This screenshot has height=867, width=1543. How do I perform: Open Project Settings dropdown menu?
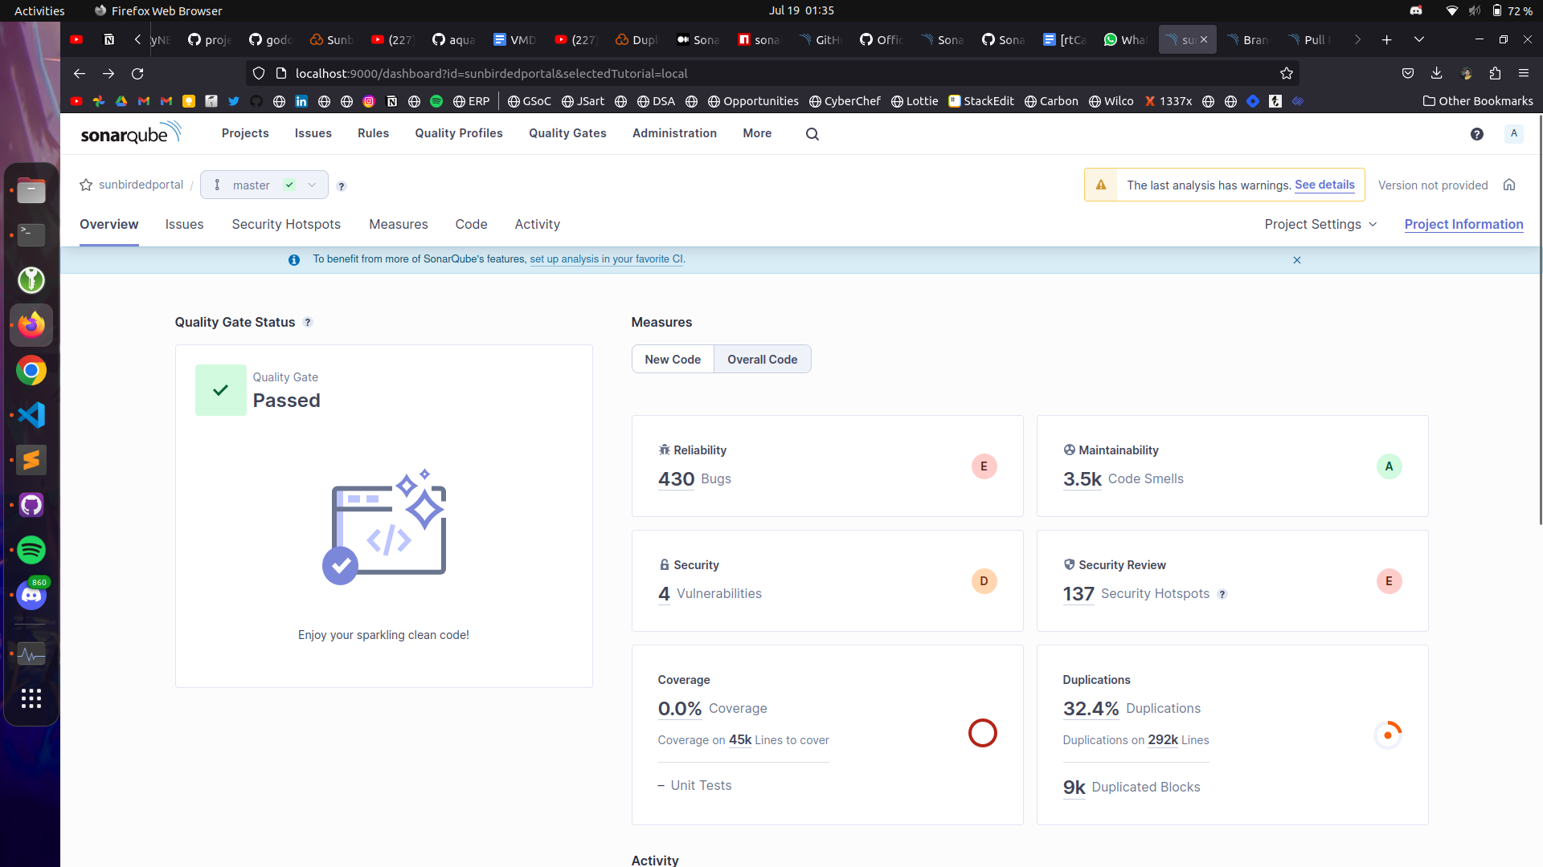[x=1320, y=223]
